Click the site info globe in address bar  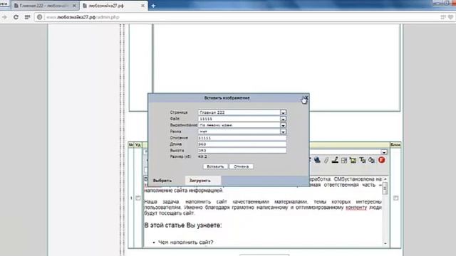click(x=40, y=17)
